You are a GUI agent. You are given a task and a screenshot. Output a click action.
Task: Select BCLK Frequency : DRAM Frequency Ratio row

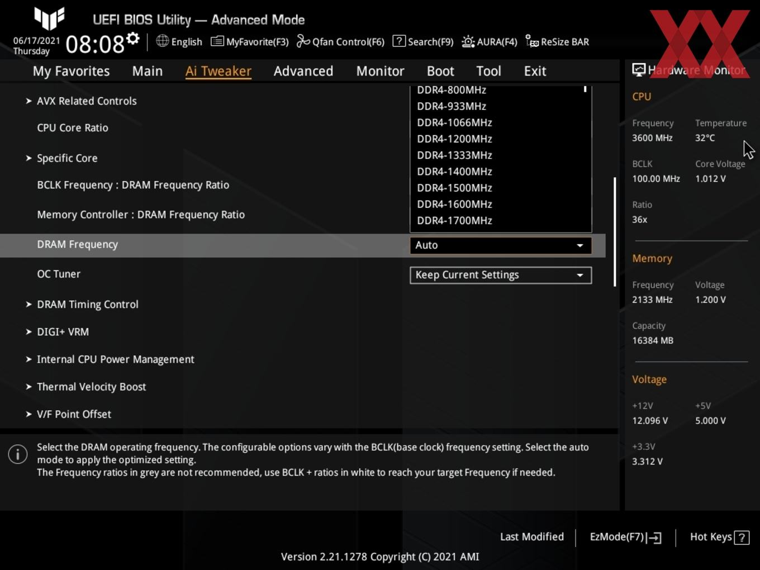click(133, 185)
